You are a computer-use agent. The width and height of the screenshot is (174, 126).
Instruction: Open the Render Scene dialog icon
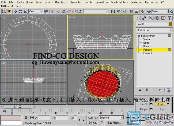click(149, 11)
